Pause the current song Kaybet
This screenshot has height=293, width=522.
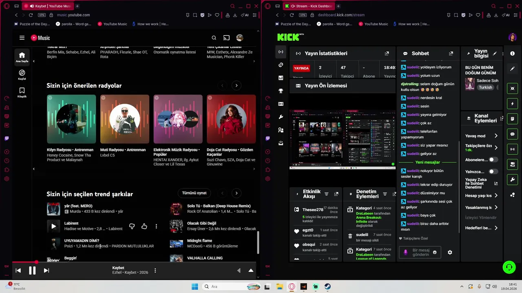click(32, 270)
